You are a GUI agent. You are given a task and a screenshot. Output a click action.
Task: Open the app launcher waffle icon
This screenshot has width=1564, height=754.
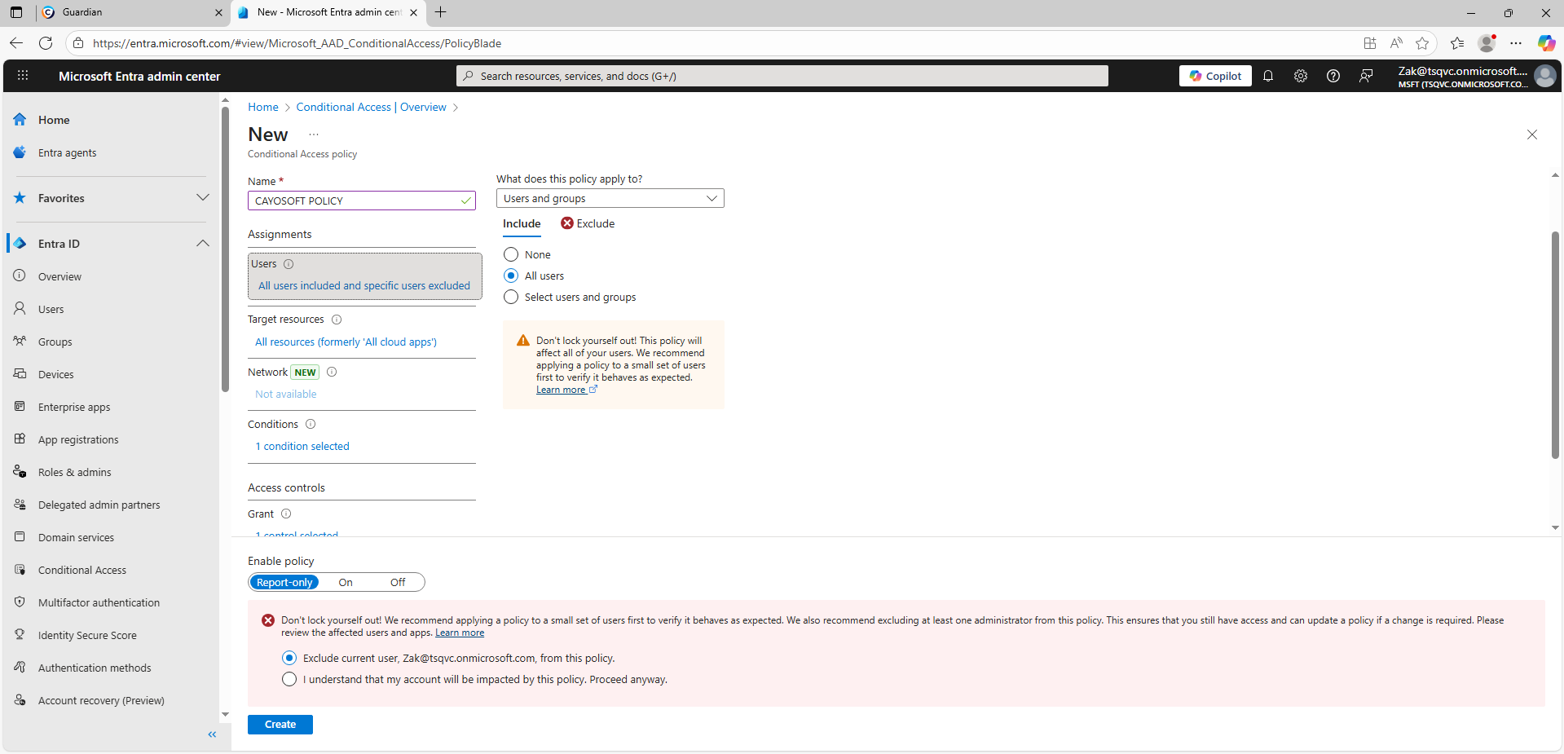coord(23,76)
